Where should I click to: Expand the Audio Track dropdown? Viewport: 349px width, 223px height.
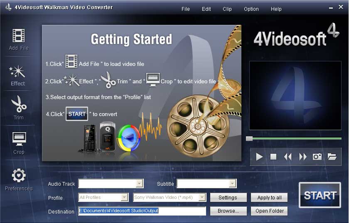point(140,184)
